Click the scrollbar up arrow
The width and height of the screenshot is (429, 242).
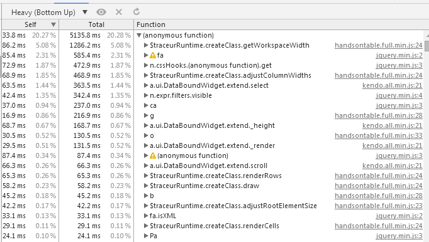(x=427, y=36)
